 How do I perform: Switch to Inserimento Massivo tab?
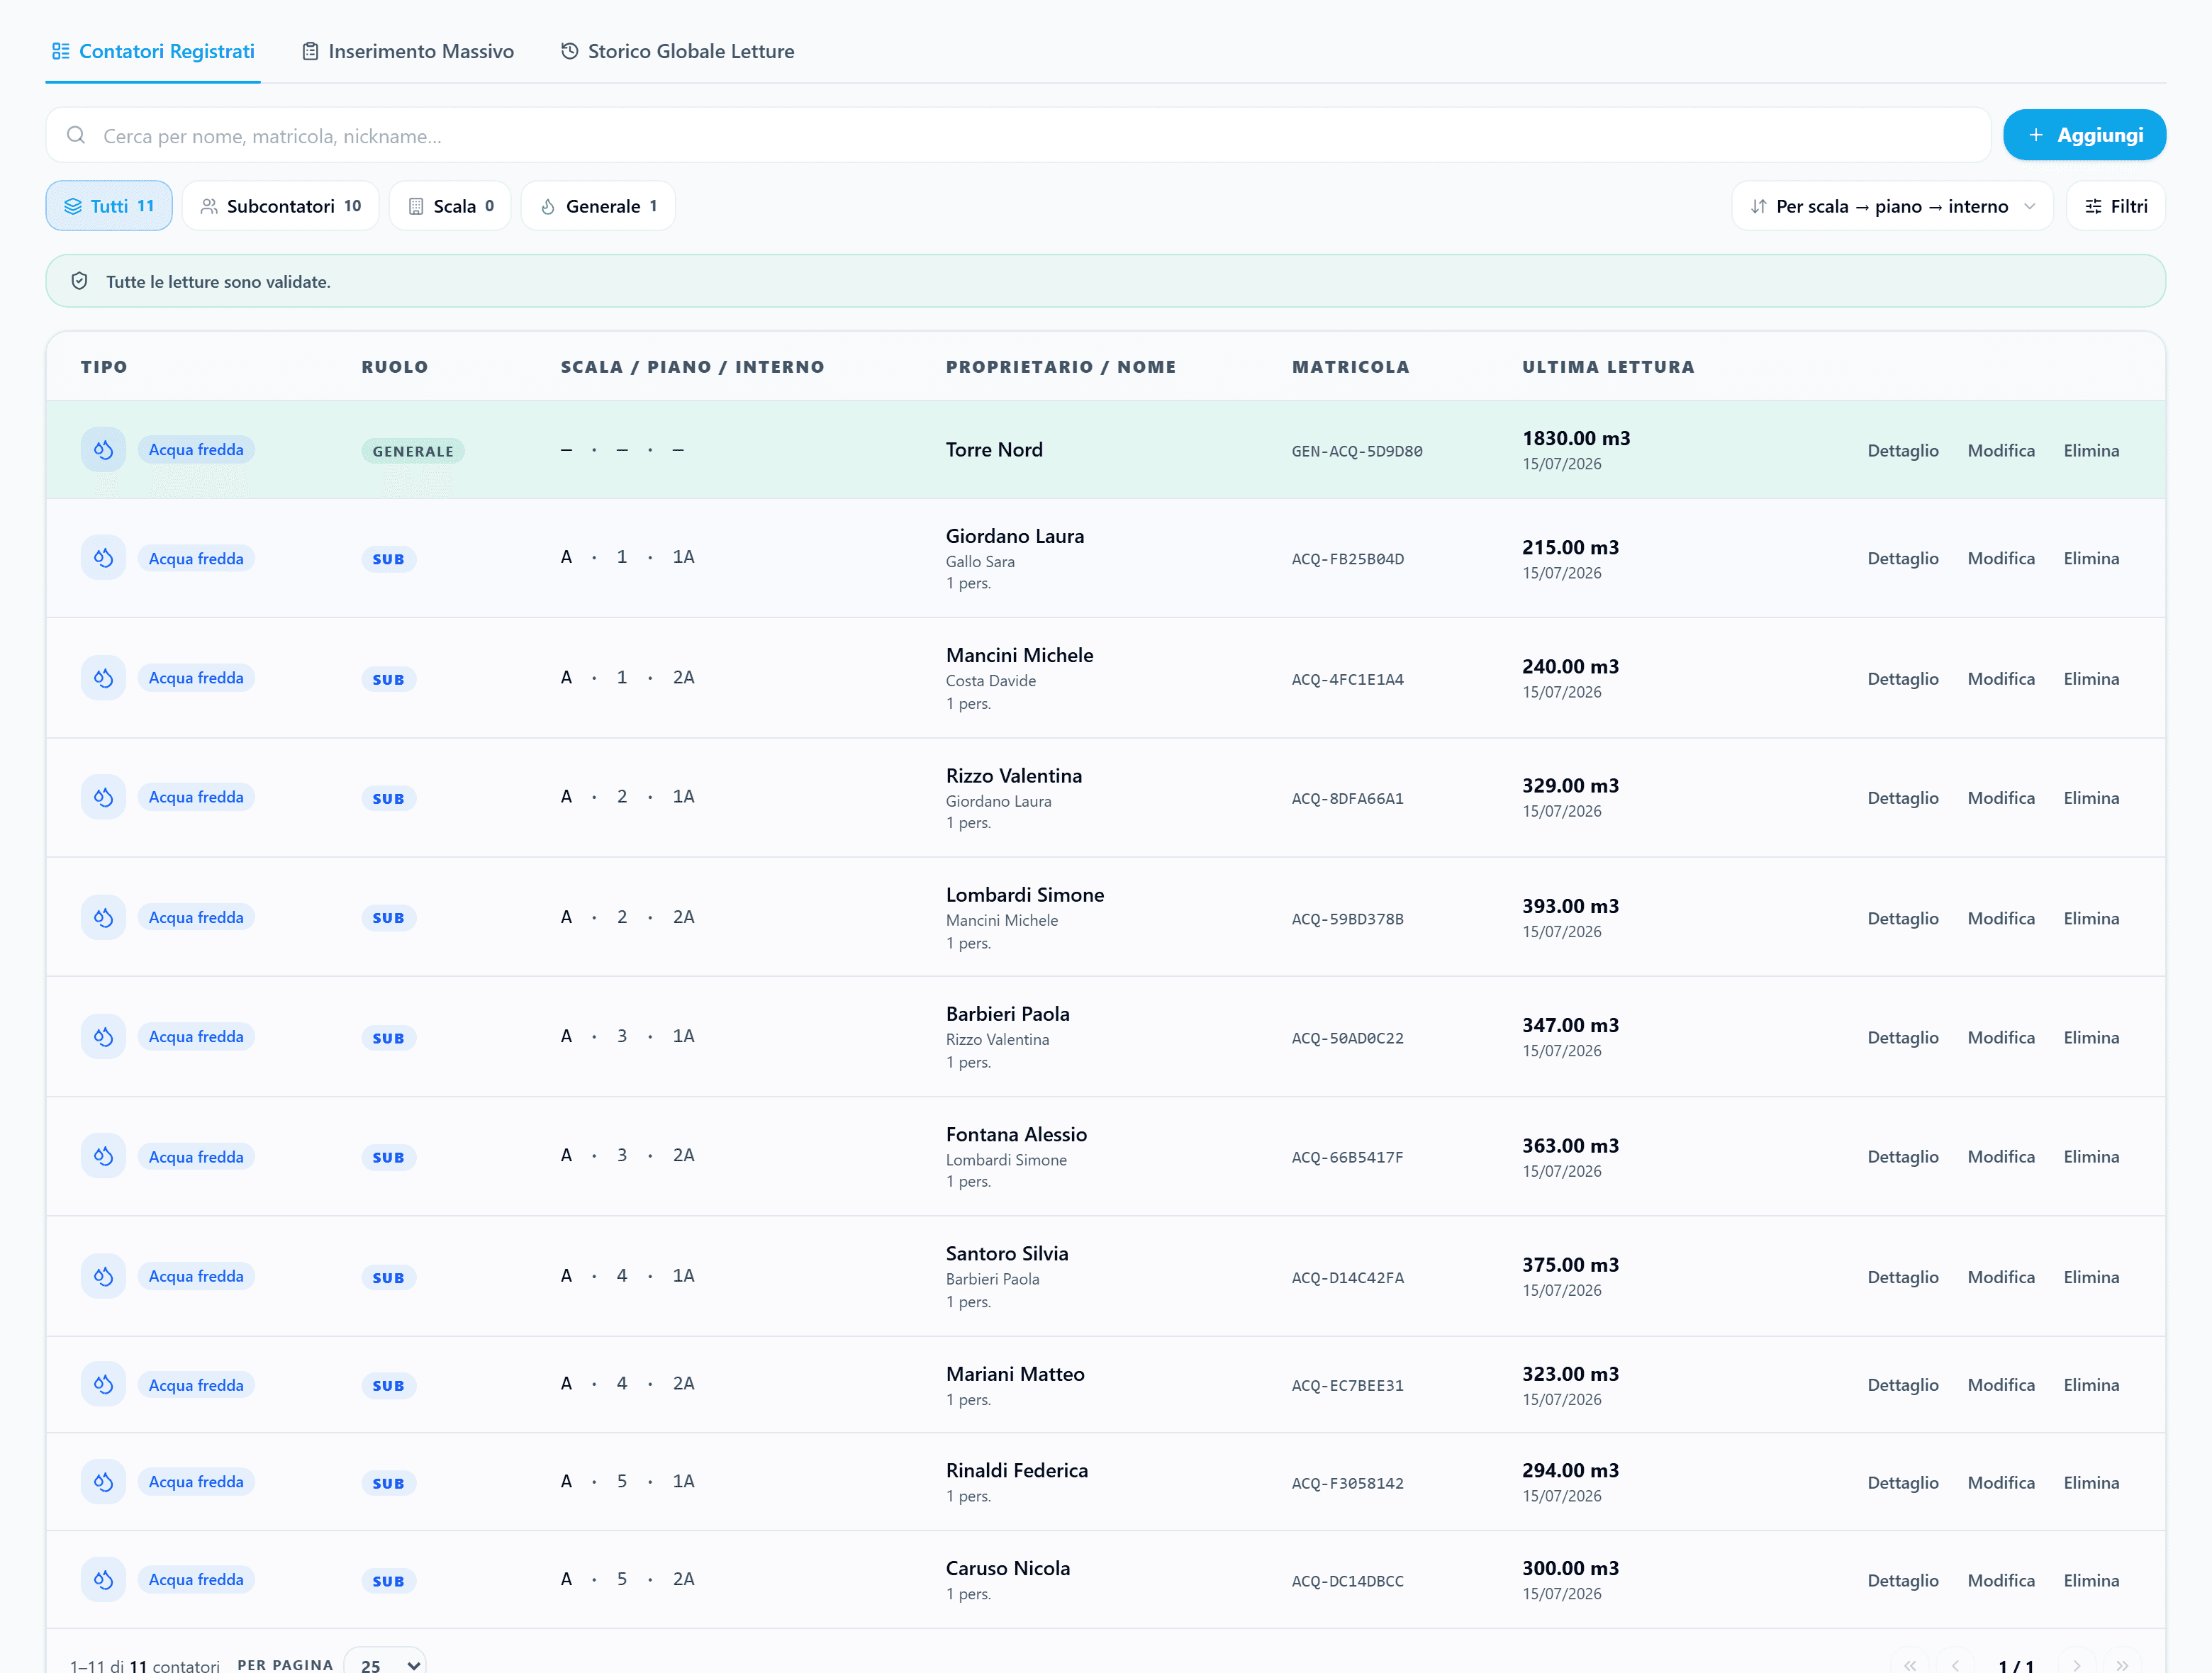coord(408,51)
